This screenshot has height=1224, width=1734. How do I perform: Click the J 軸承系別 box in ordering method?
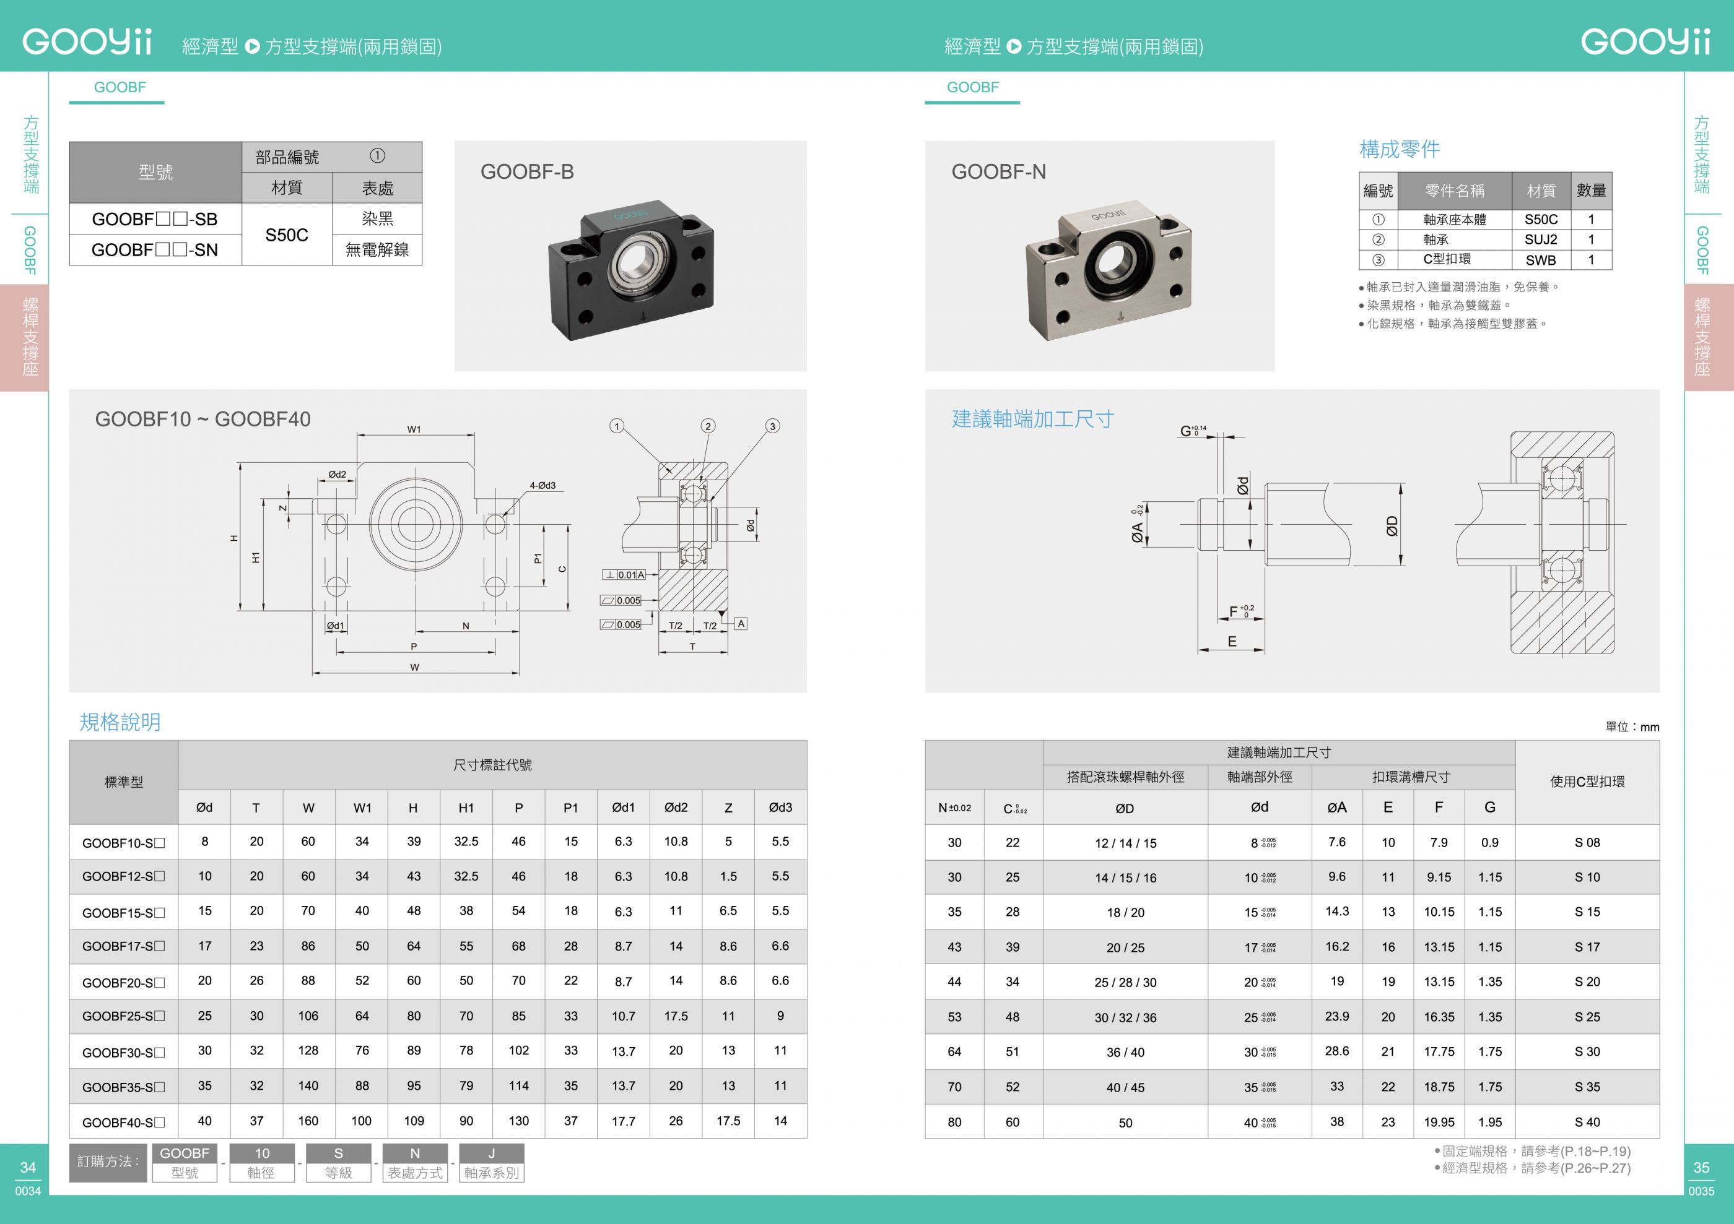click(x=492, y=1163)
